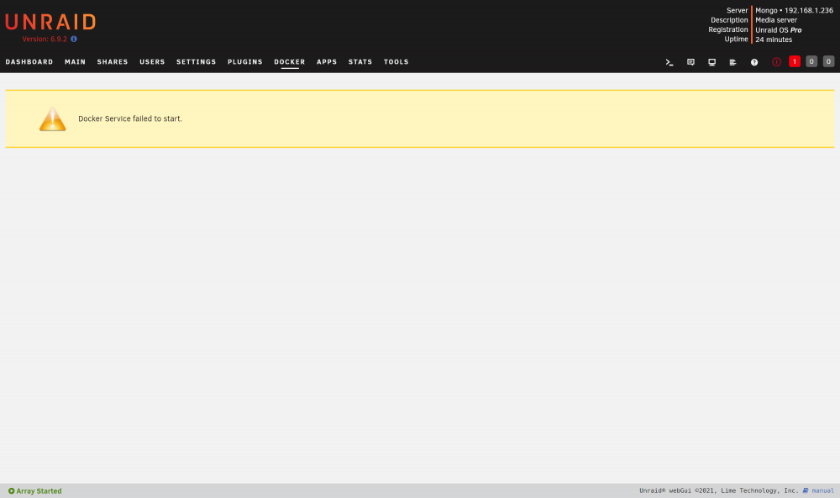Open the web terminal icon
This screenshot has width=840, height=498.
669,62
